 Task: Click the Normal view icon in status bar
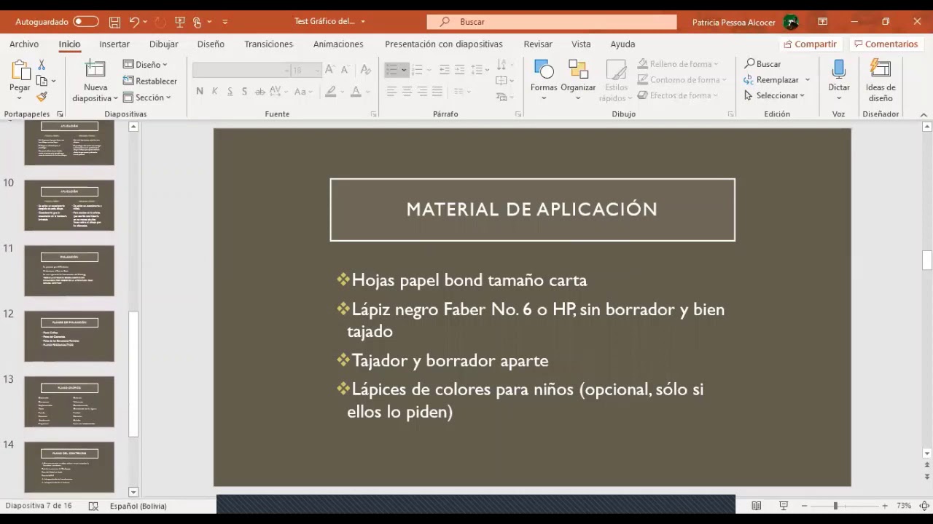pos(757,506)
